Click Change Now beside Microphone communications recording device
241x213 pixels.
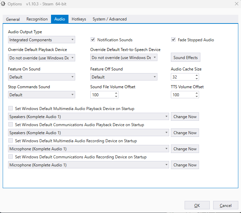185,165
